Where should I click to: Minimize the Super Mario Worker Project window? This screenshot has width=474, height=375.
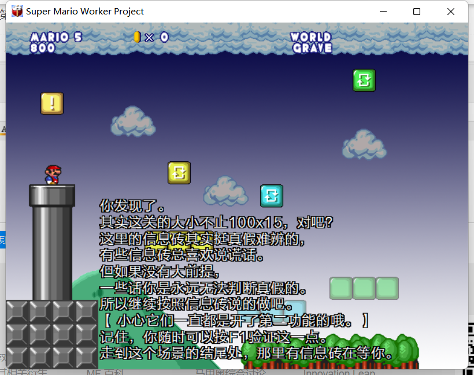(x=383, y=12)
